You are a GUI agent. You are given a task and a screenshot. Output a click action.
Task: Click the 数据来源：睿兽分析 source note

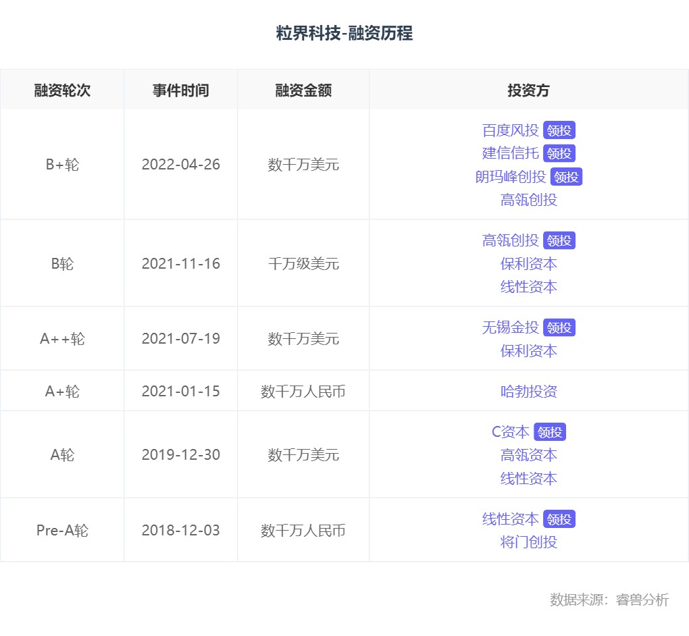(x=609, y=600)
